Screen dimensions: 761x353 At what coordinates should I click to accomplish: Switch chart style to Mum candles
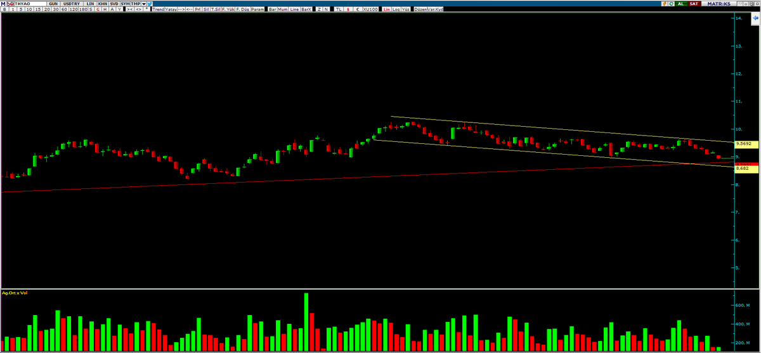[x=283, y=10]
